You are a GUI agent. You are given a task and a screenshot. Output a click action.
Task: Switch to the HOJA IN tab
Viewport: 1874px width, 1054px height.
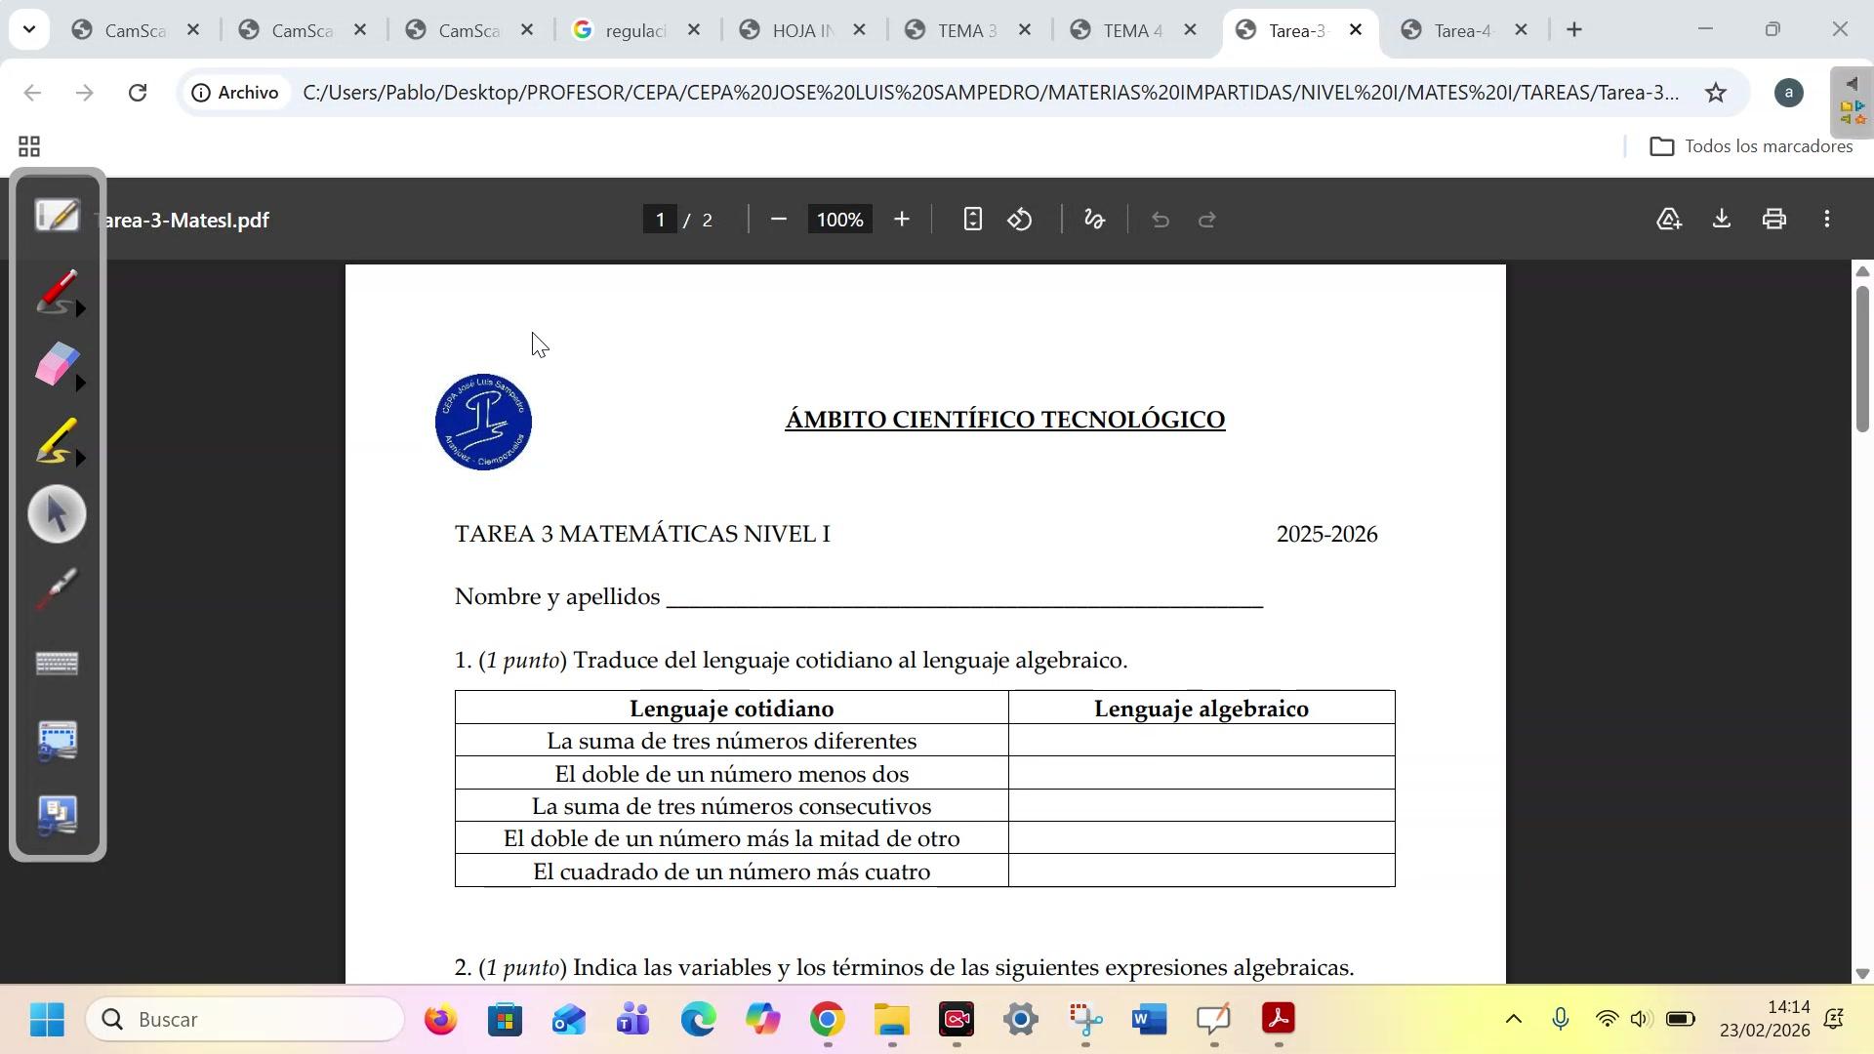click(801, 30)
